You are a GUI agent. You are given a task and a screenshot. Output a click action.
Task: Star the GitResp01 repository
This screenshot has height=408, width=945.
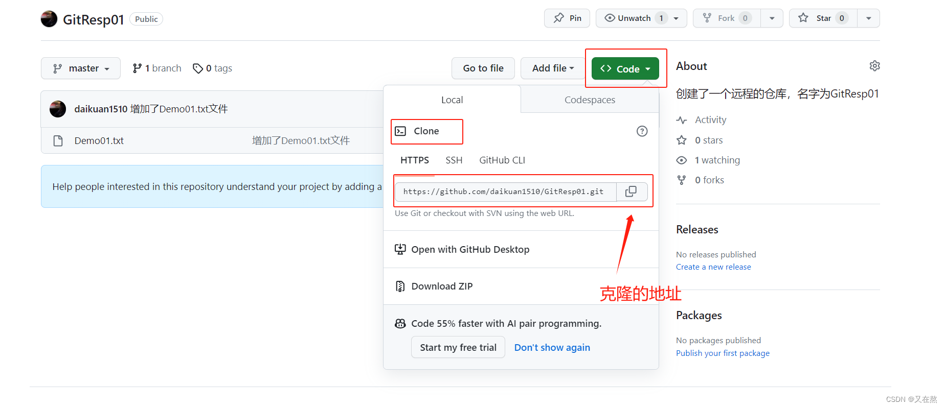(x=823, y=18)
